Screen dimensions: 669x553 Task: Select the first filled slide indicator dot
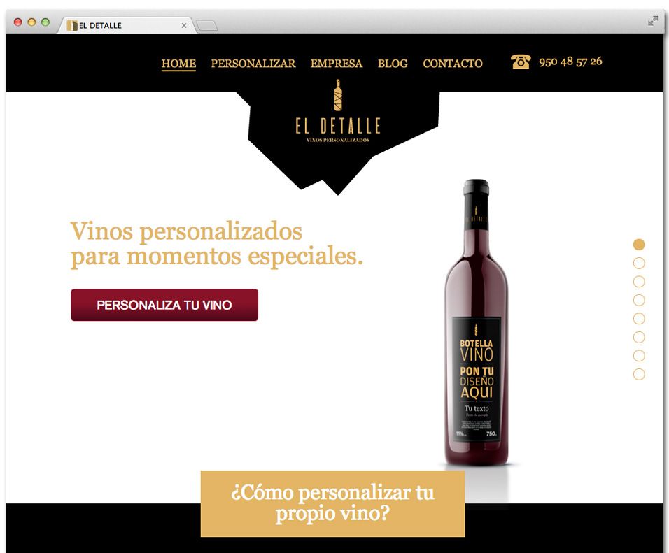(x=639, y=244)
